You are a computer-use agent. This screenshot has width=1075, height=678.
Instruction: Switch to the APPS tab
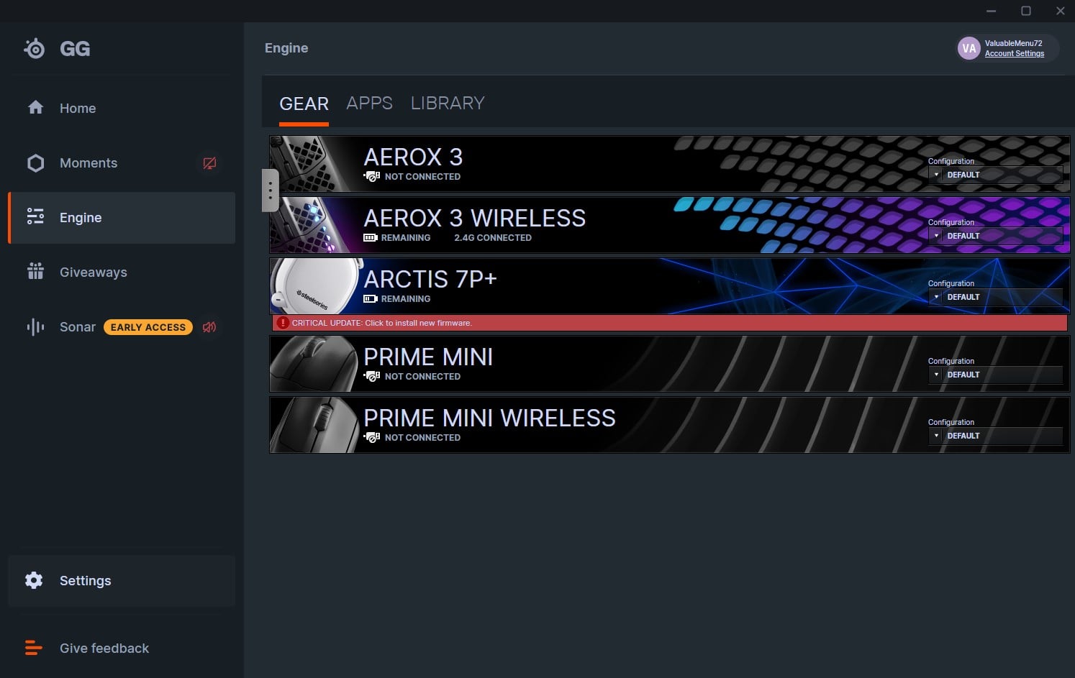coord(370,103)
